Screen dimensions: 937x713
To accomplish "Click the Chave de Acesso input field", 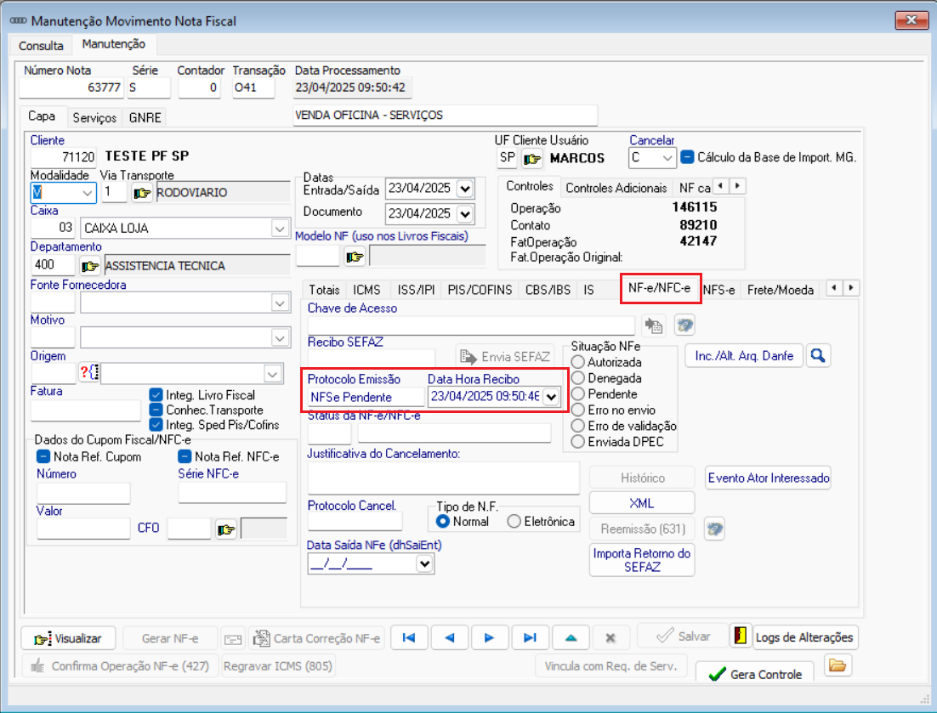I will (x=471, y=325).
